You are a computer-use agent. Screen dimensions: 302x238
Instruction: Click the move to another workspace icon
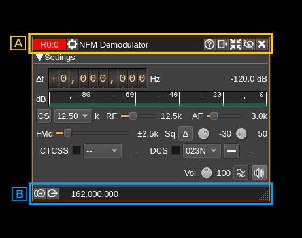tap(223, 44)
